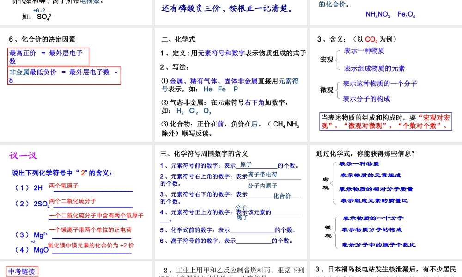Image resolution: width=462 pixels, height=277 pixels.
Task: Click the line 1、元素符号前的数字
Action: pos(231,165)
